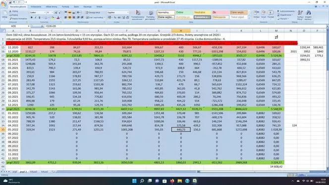Open the Sort and Filter (Sortuj i filtruj) menu

(x=300, y=15)
